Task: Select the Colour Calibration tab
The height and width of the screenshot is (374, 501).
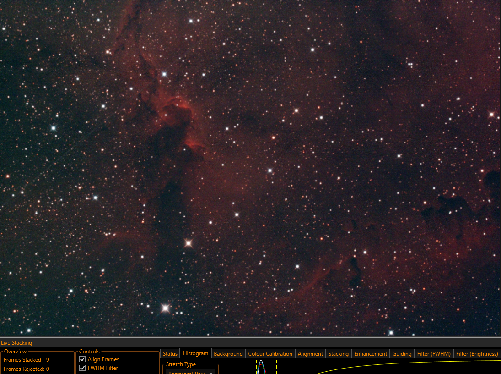Action: (x=270, y=353)
